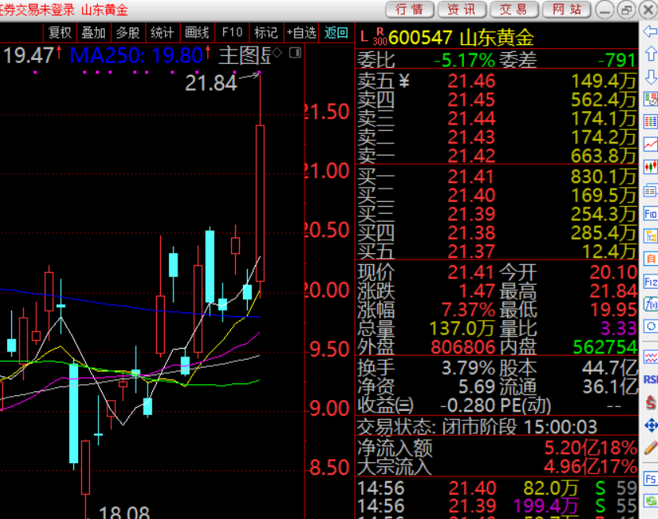Open the 行情 menu

pos(409,9)
